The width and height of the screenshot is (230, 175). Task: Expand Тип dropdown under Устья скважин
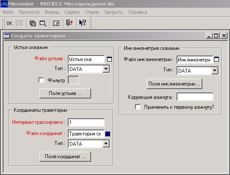[x=106, y=69]
